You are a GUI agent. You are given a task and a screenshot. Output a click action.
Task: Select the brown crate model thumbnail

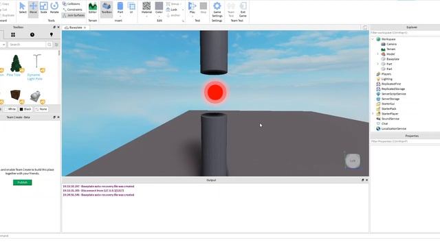pyautogui.click(x=15, y=95)
